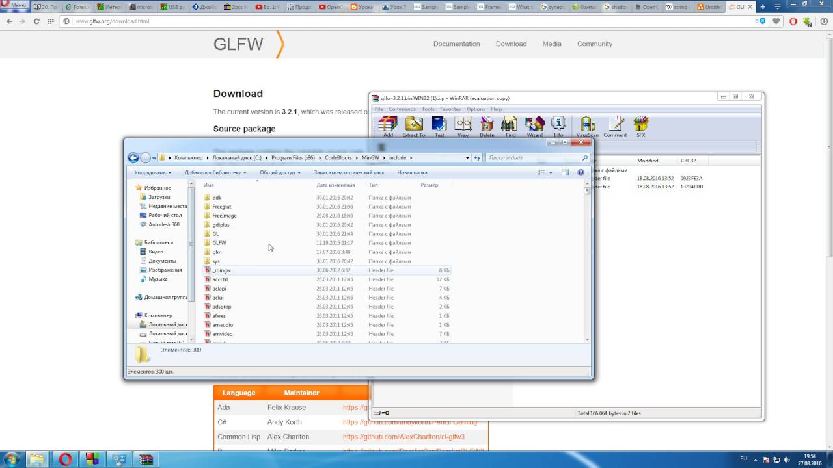
Task: Open Community link on GLFW page
Action: point(595,44)
